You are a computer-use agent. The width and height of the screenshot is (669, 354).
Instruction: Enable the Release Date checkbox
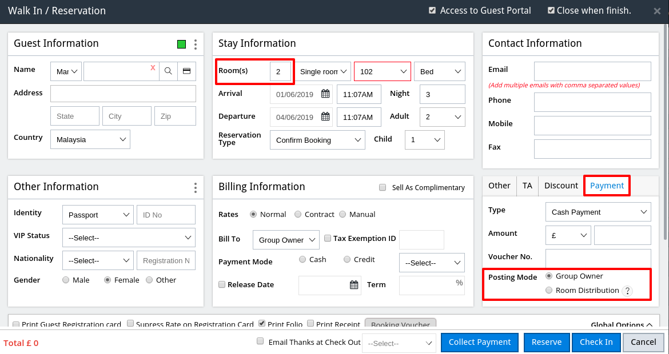click(x=222, y=284)
